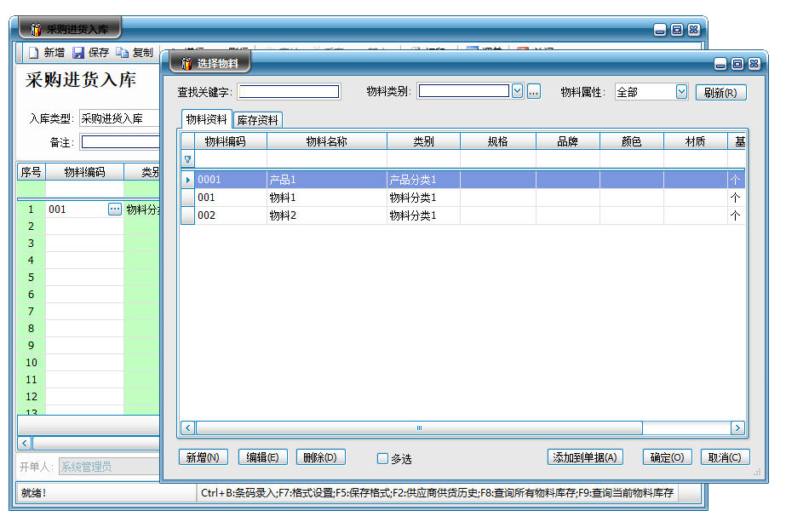The height and width of the screenshot is (528, 809).
Task: Close the 选择物料 dialog
Action: [x=754, y=64]
